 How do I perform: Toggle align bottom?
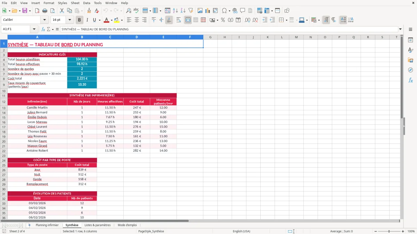[x=169, y=20]
